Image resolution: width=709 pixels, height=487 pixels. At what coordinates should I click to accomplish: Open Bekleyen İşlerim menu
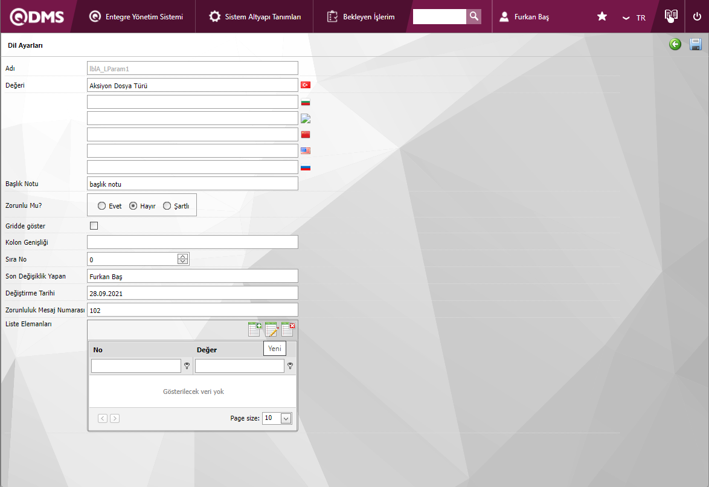[x=361, y=17]
